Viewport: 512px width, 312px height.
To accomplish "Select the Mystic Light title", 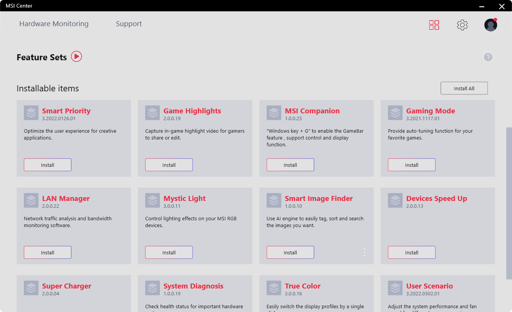I will point(185,199).
